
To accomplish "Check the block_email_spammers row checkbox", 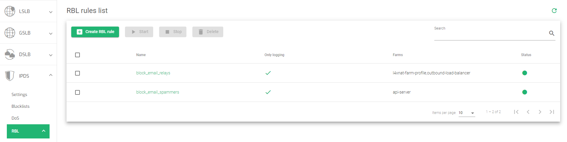I will (x=77, y=92).
